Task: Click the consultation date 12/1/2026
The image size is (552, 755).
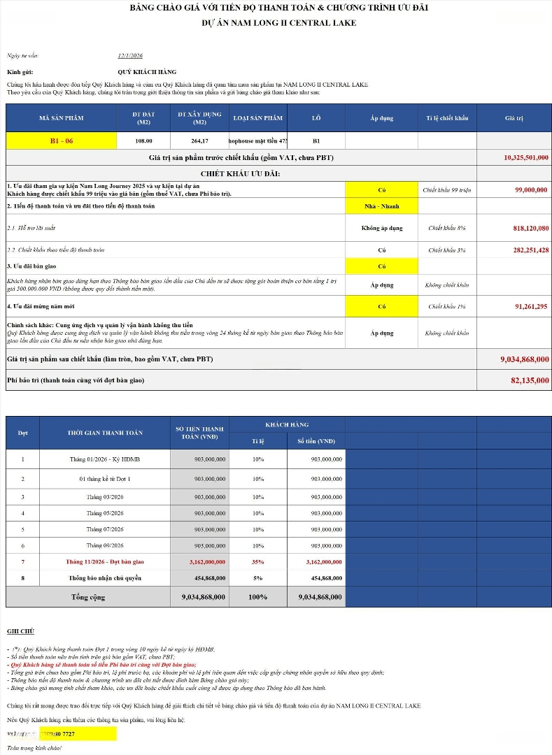Action: coord(129,55)
